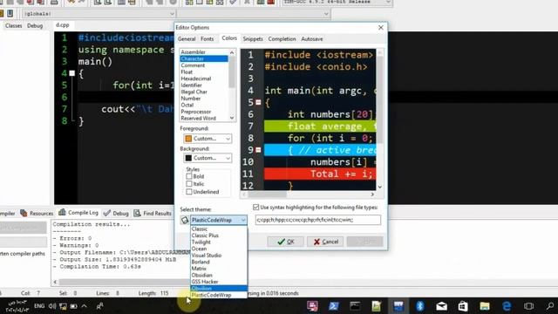Confirm with the OK button

[285, 242]
